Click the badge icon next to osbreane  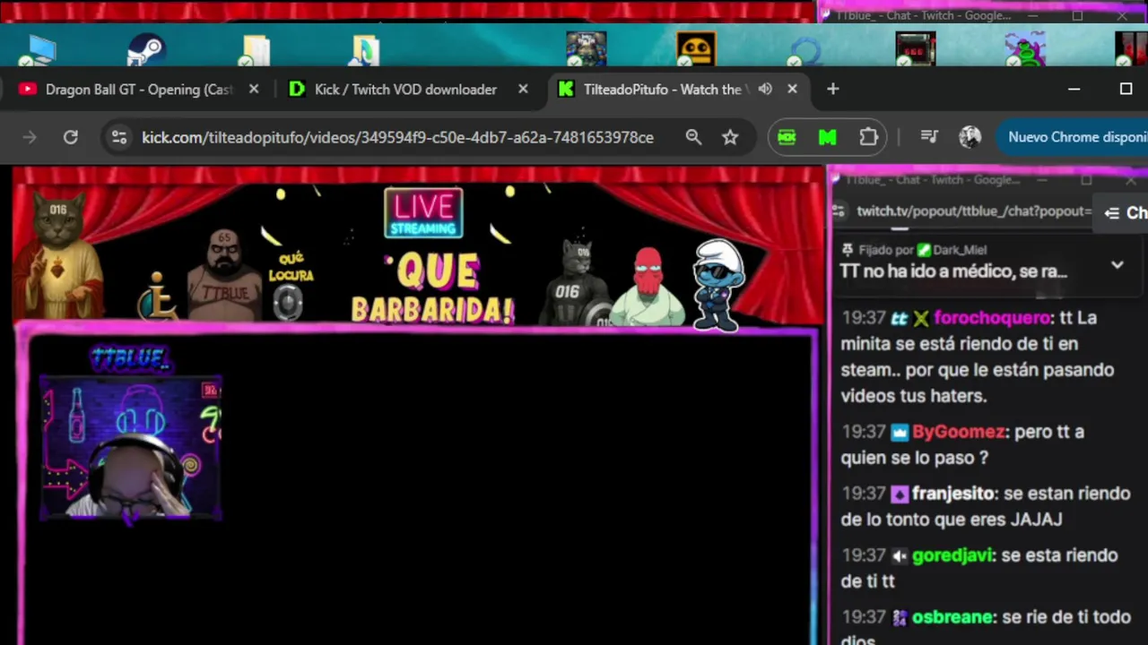pos(900,617)
